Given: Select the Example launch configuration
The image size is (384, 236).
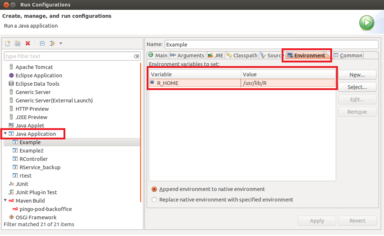Looking at the screenshot, I should pyautogui.click(x=30, y=142).
